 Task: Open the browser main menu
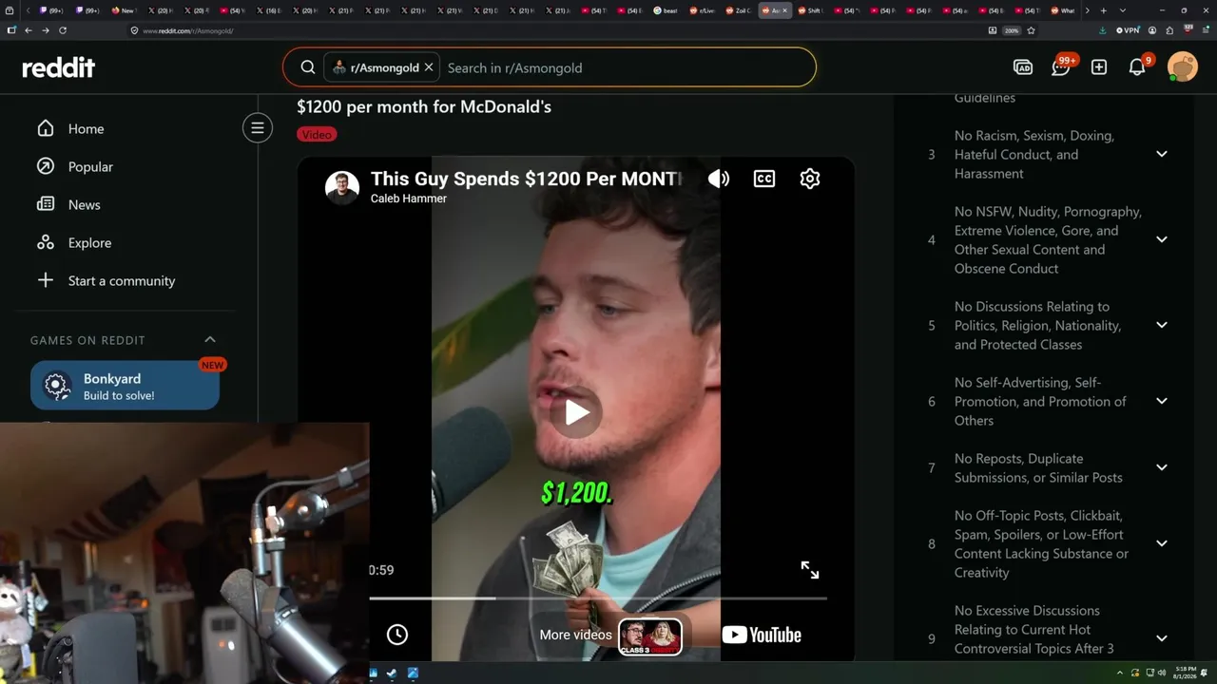1206,30
